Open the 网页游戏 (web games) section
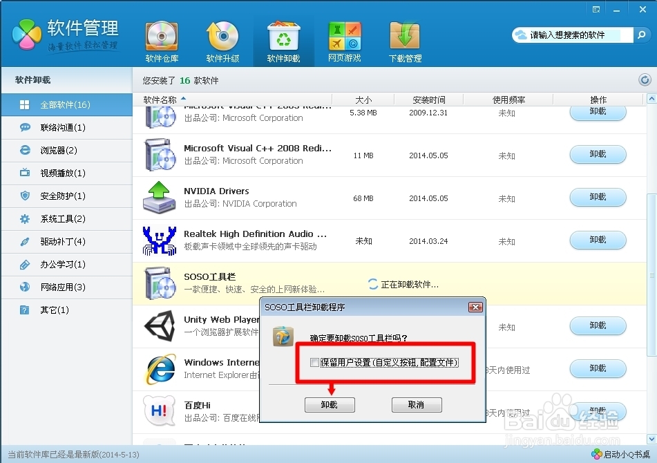Image resolution: width=657 pixels, height=463 pixels. 343,40
